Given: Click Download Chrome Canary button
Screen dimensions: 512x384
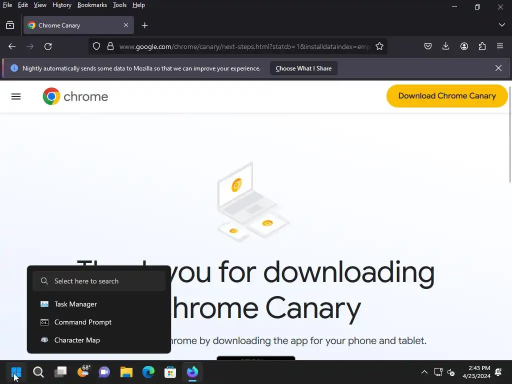Looking at the screenshot, I should pyautogui.click(x=447, y=96).
